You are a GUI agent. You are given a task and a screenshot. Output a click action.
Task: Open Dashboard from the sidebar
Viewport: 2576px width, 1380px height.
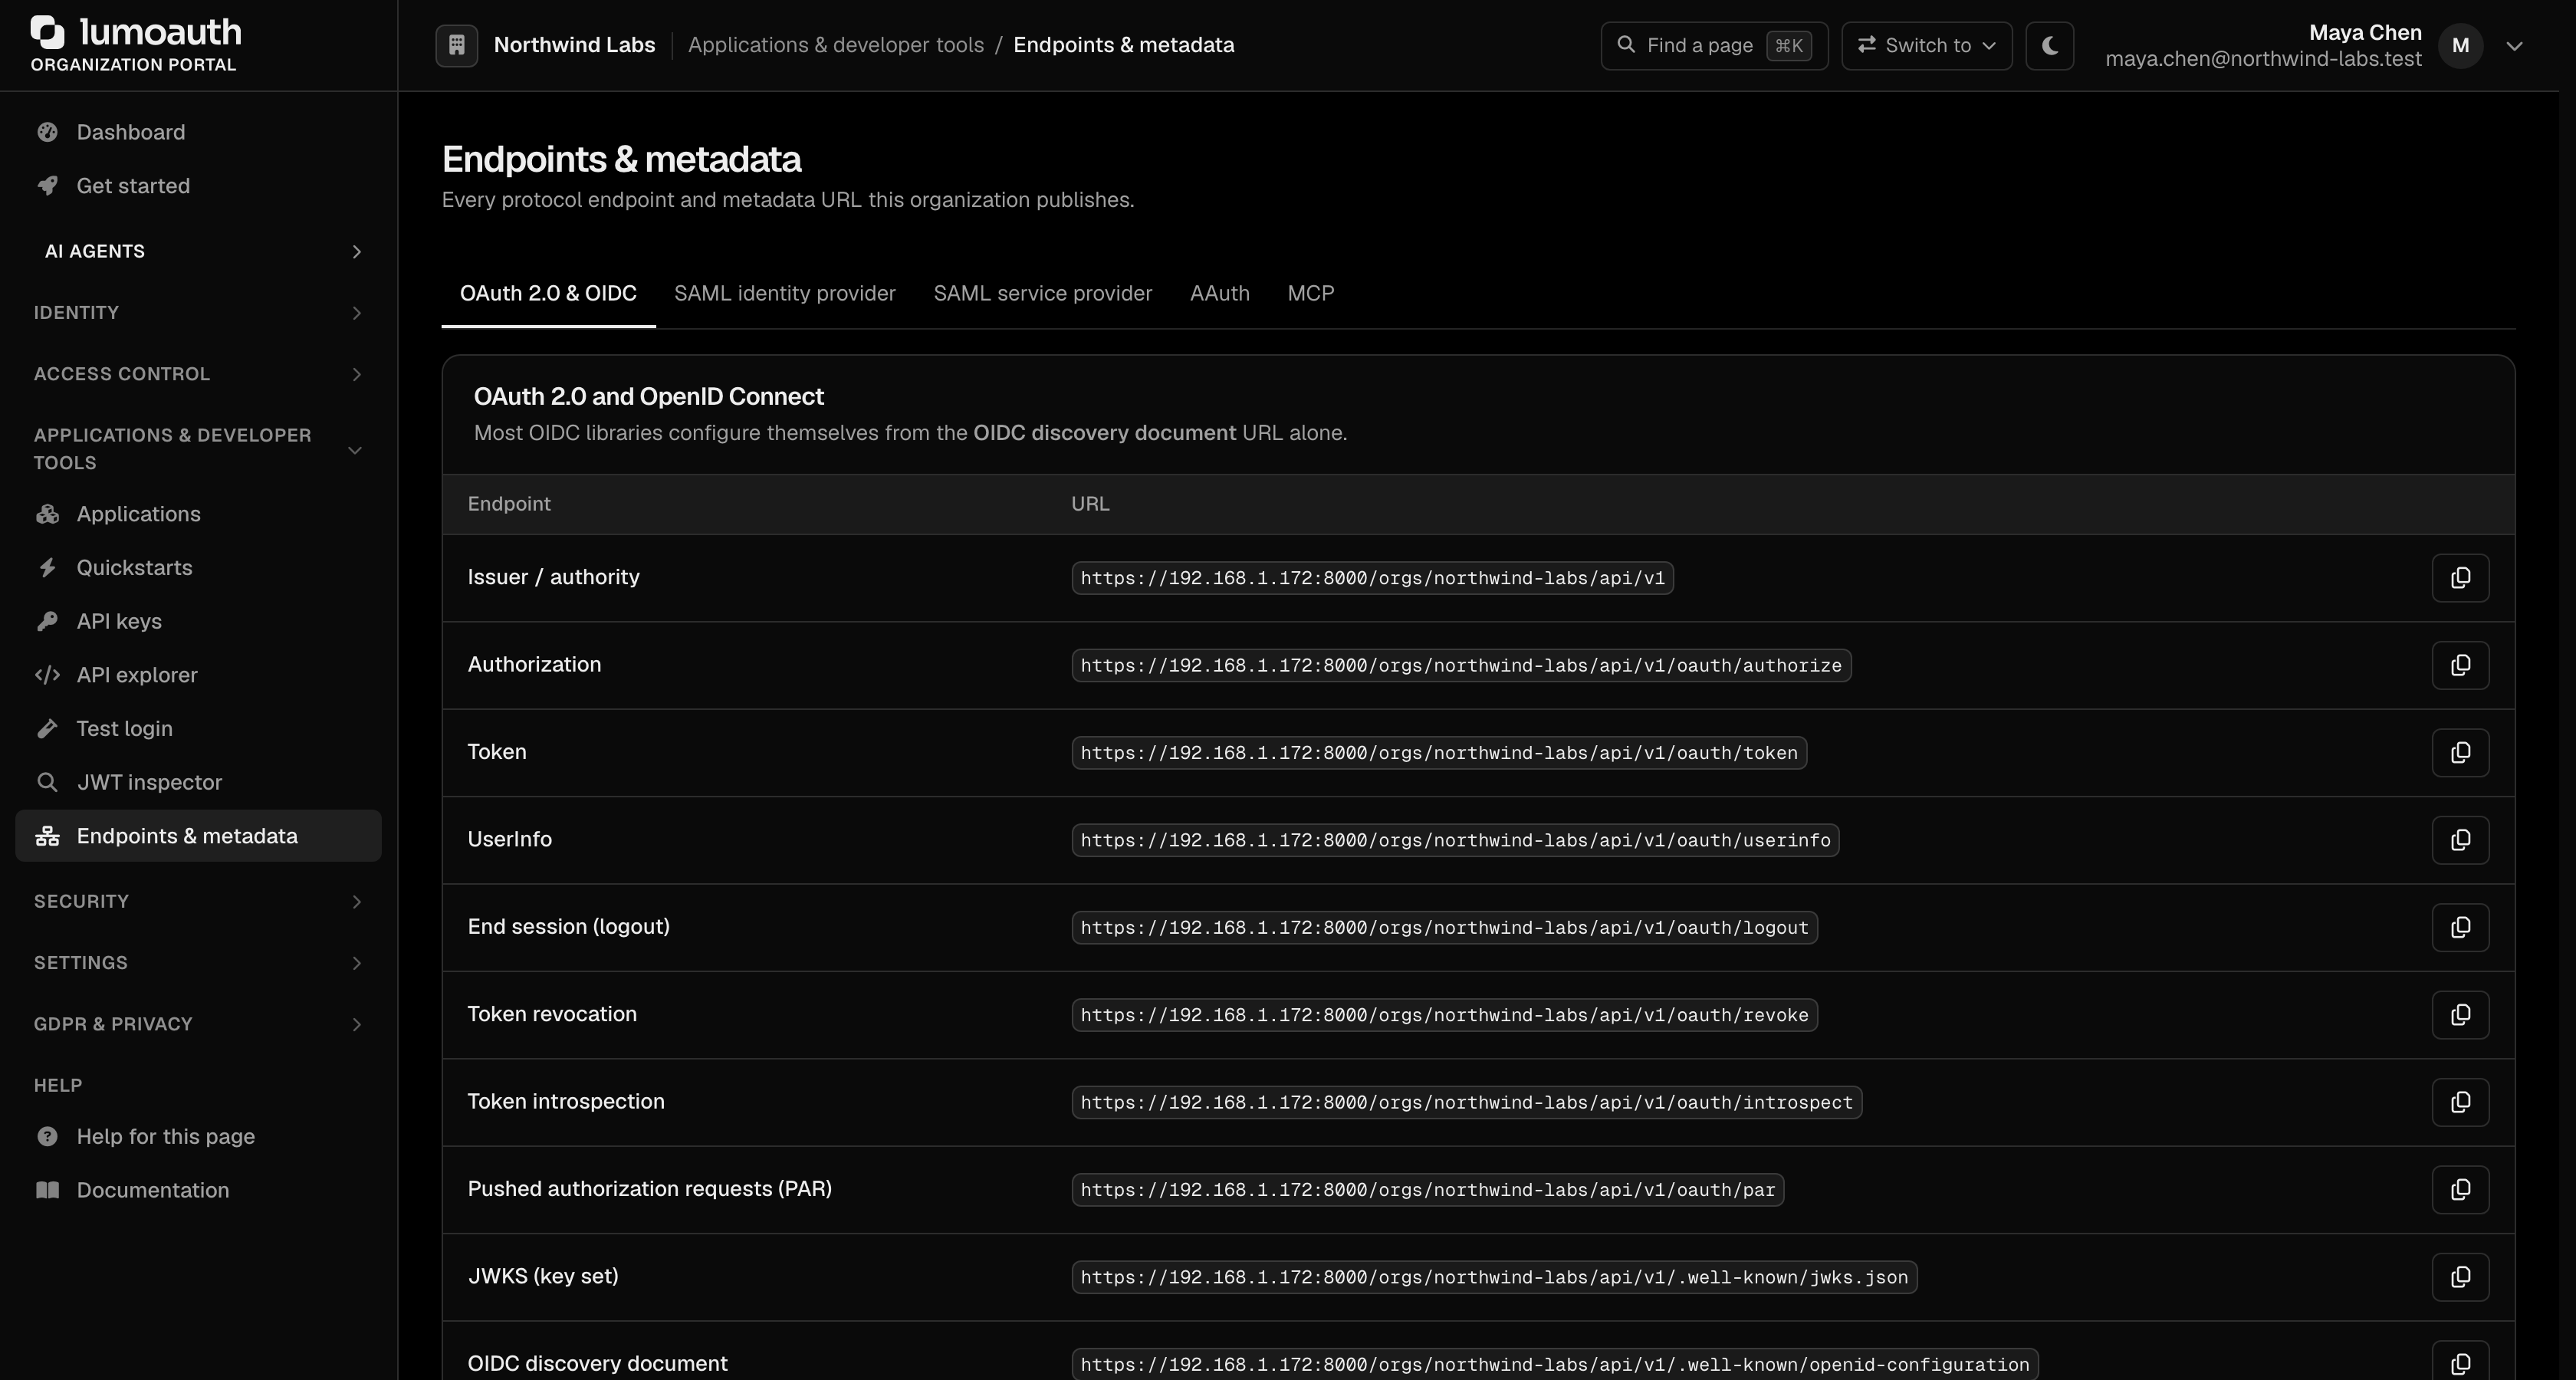tap(198, 132)
